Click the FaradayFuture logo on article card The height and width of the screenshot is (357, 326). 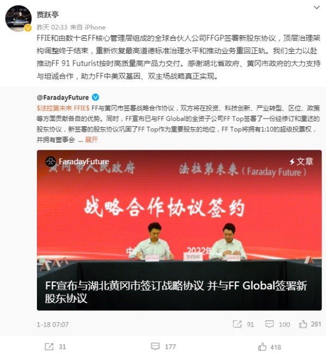click(51, 162)
